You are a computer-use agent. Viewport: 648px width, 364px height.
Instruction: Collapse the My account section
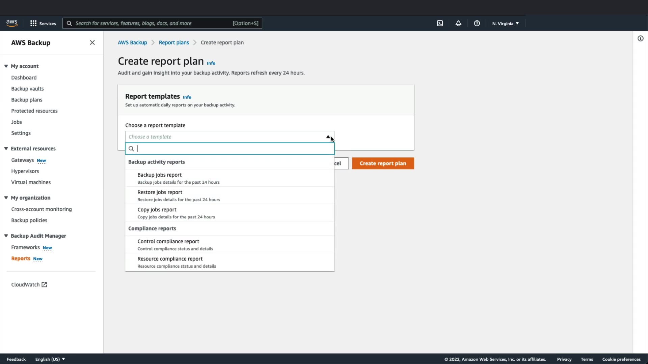coord(6,66)
